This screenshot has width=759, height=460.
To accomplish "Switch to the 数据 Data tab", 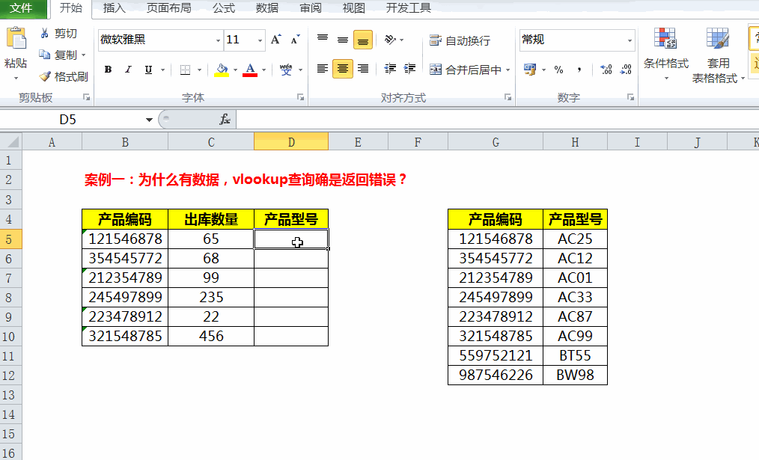I will pos(267,7).
